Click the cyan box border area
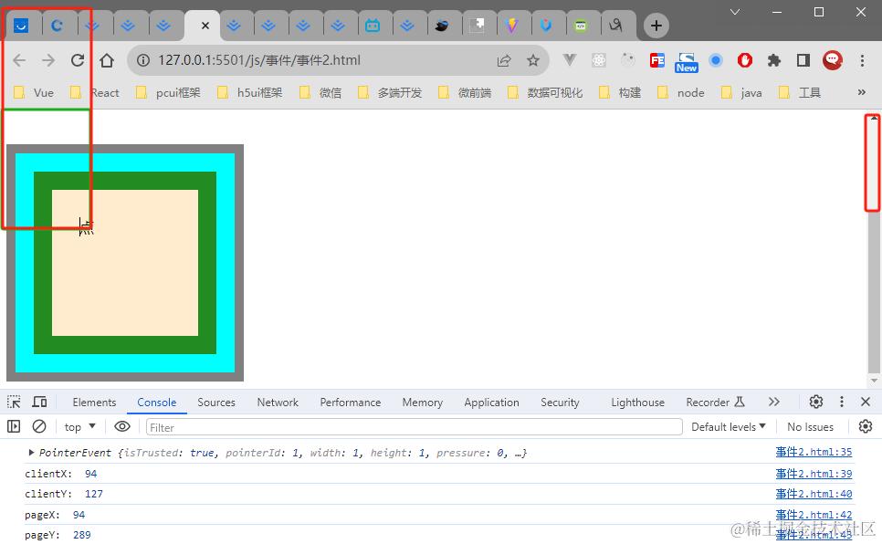Viewport: 882px width, 544px height. click(x=125, y=363)
